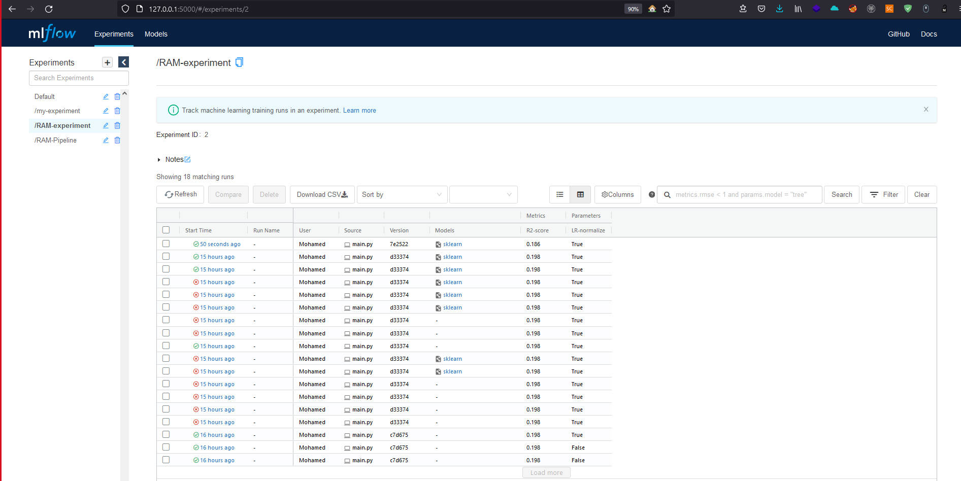Open the Sort by dropdown
Image resolution: width=961 pixels, height=481 pixels.
pos(402,194)
